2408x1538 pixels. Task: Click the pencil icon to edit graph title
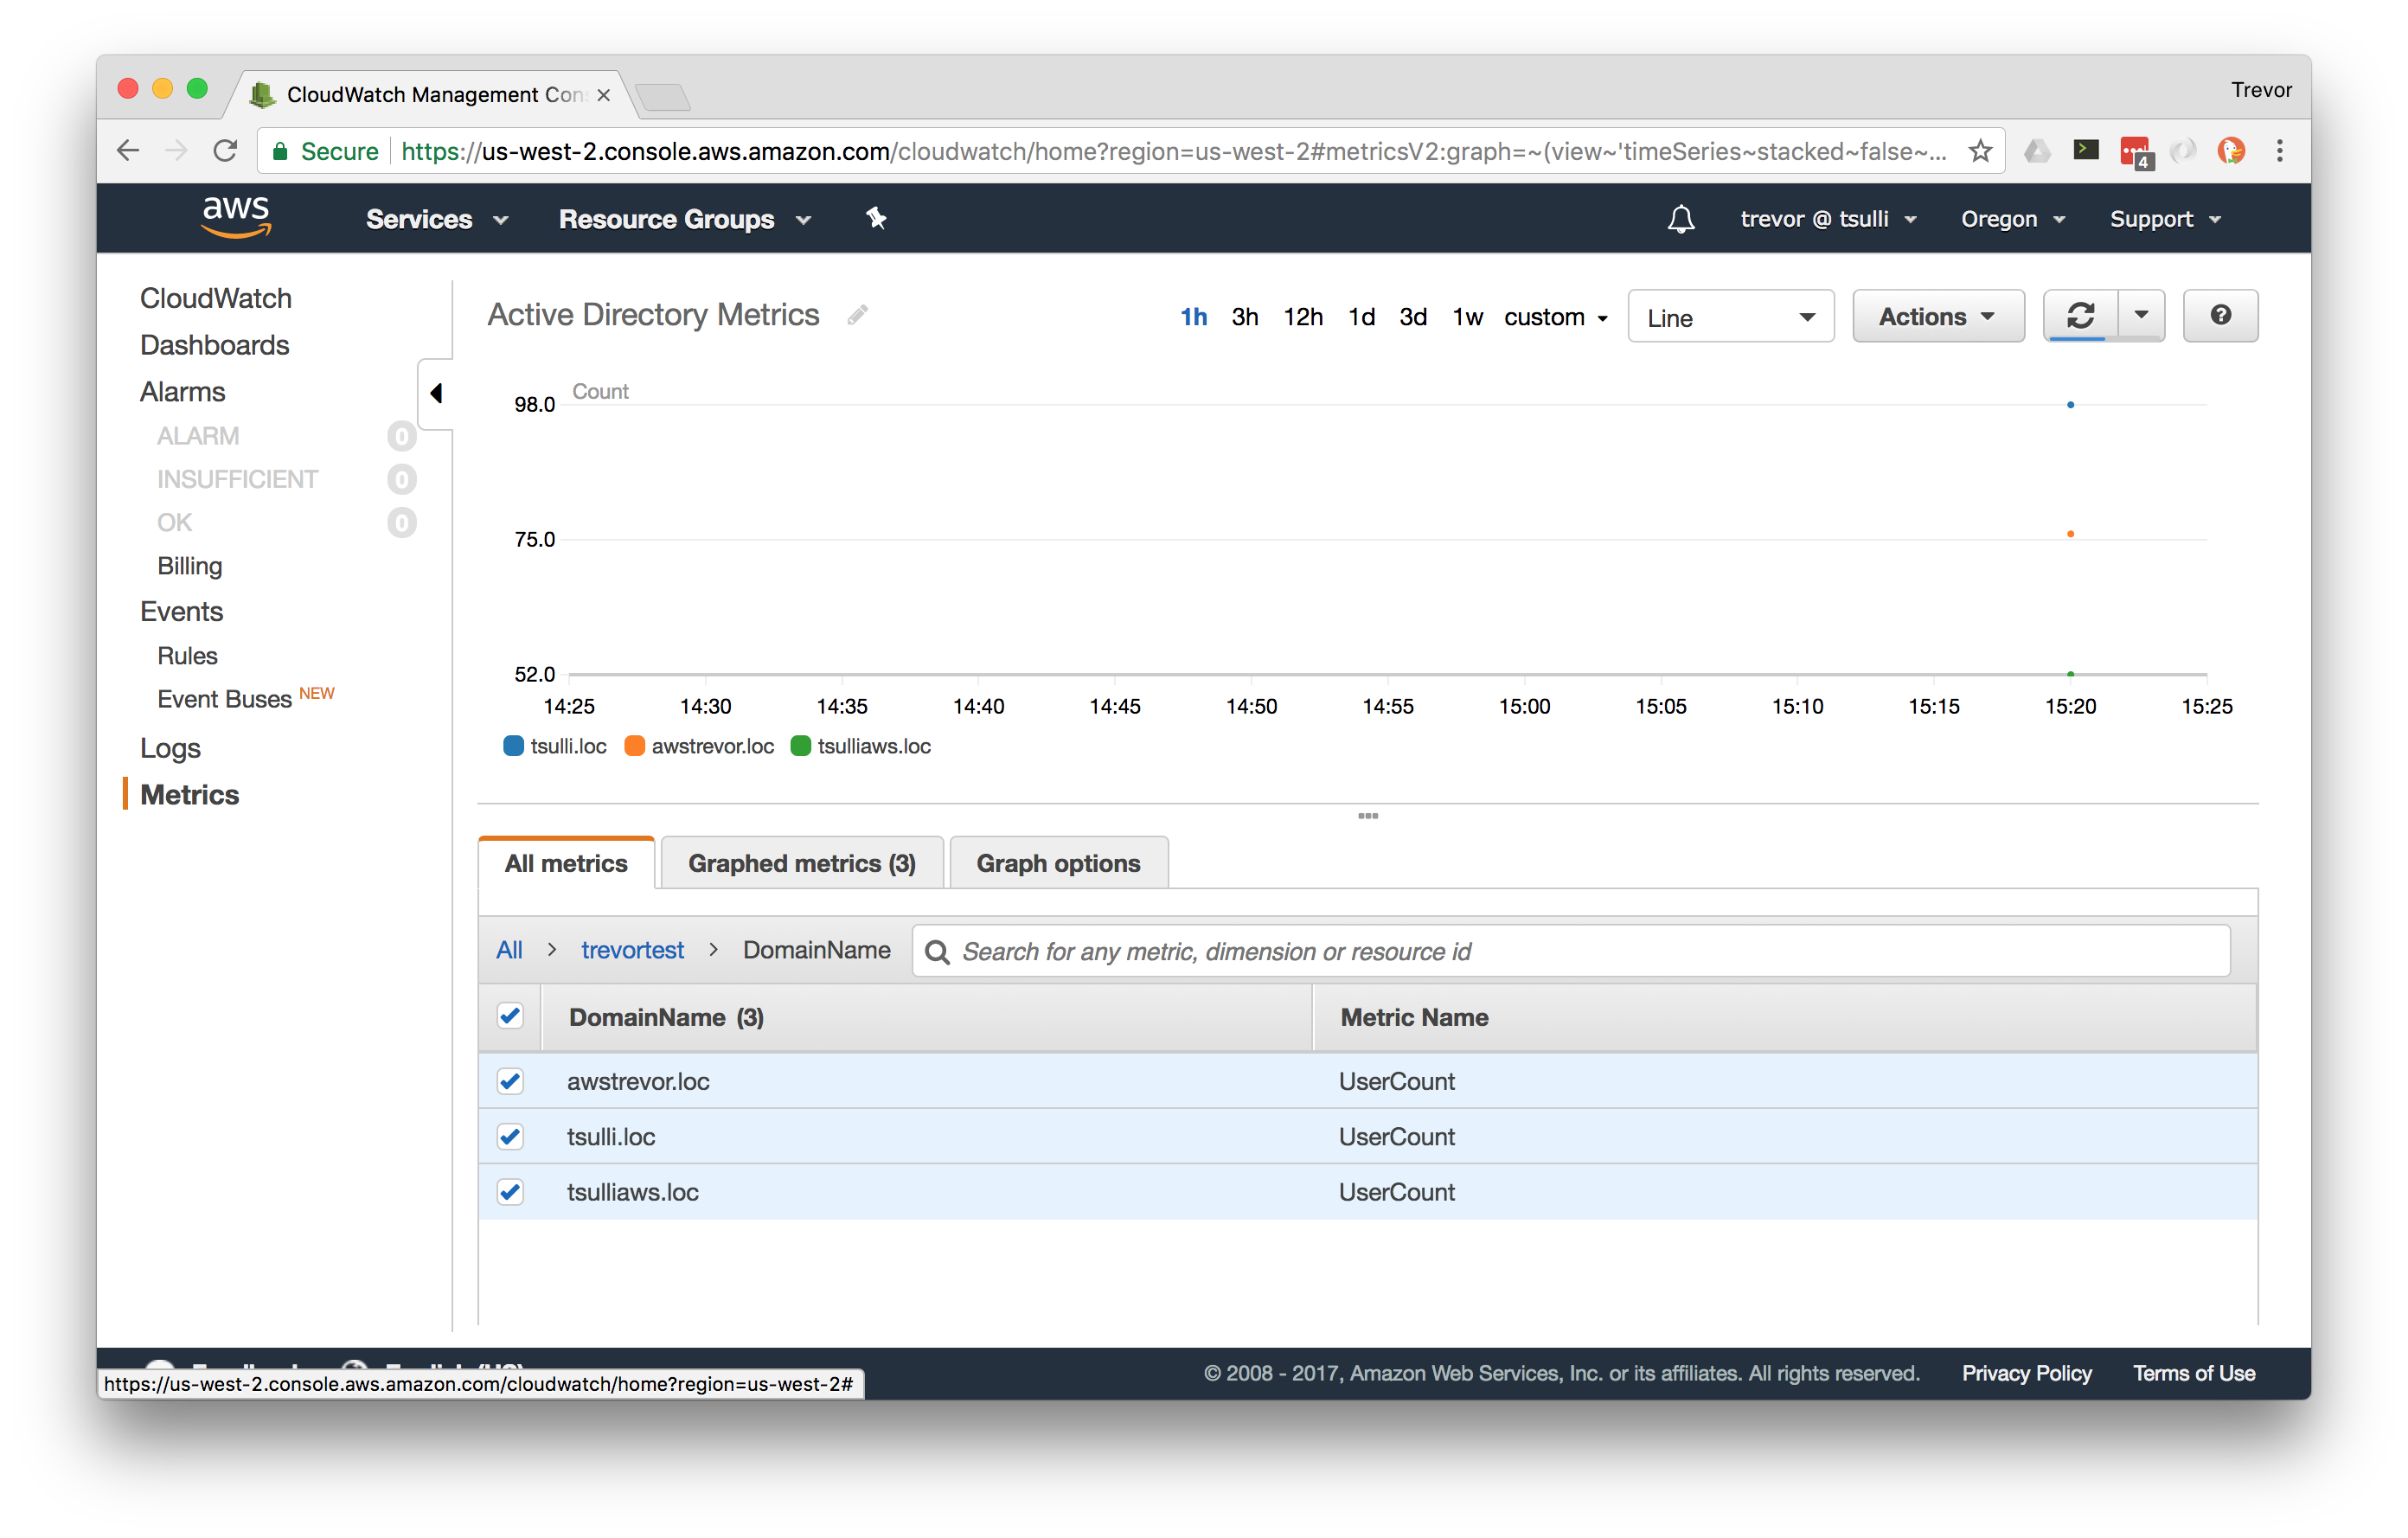pyautogui.click(x=857, y=316)
